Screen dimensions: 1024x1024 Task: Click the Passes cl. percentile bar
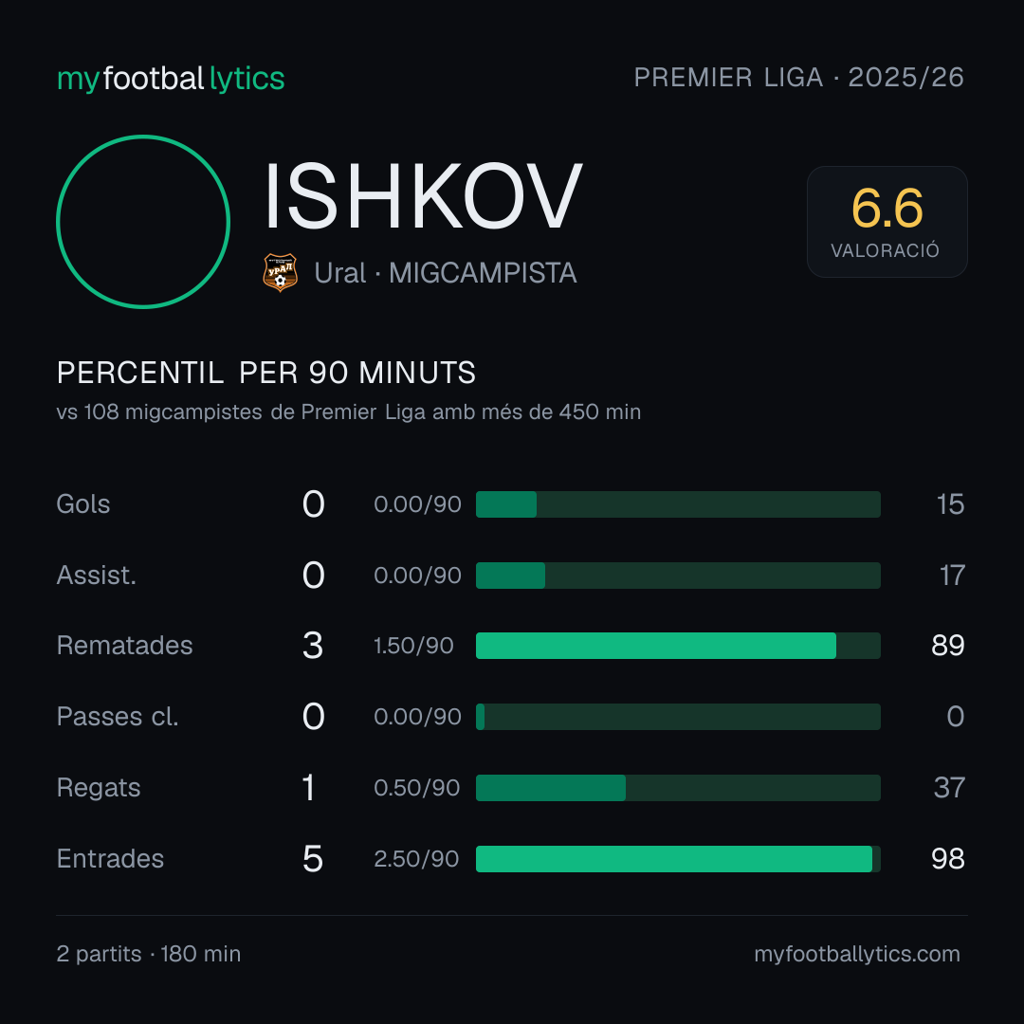click(x=678, y=717)
